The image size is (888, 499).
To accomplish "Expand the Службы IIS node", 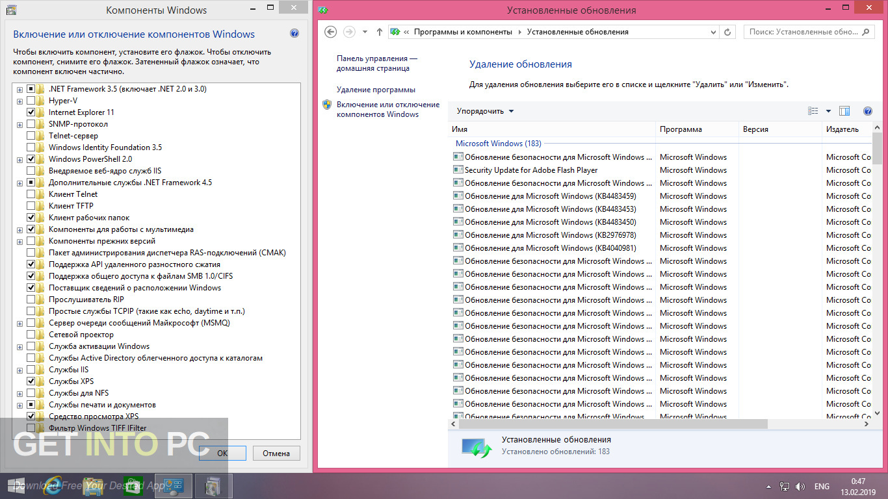I will pos(20,370).
